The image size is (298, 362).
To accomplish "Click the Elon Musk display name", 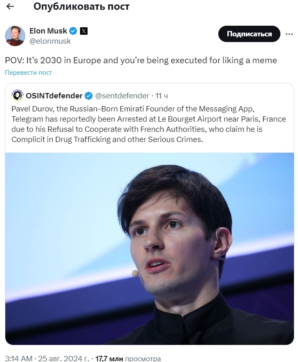I will 48,31.
